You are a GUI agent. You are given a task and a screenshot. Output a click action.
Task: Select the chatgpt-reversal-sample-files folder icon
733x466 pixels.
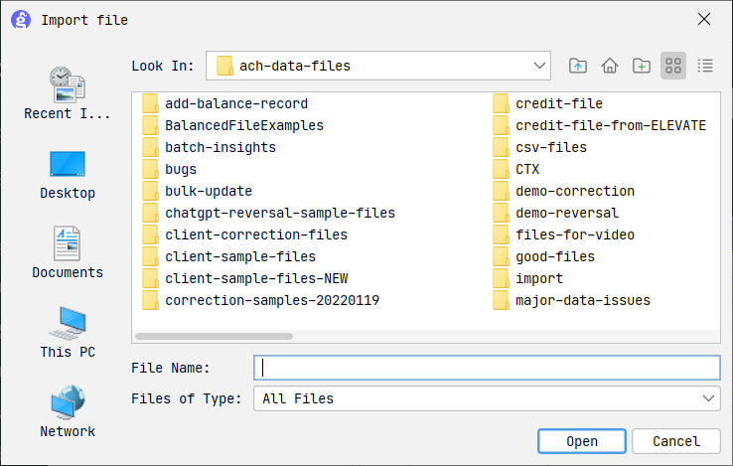click(150, 213)
